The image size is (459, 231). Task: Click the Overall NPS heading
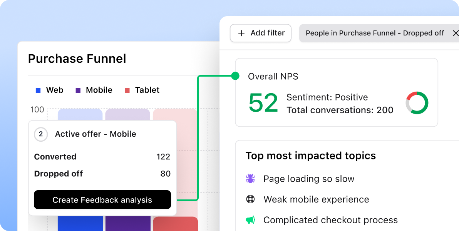[x=273, y=76]
